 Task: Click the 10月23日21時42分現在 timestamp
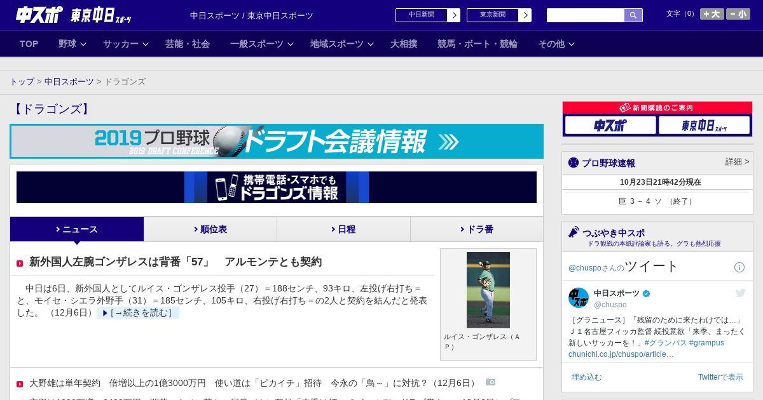[x=661, y=182]
